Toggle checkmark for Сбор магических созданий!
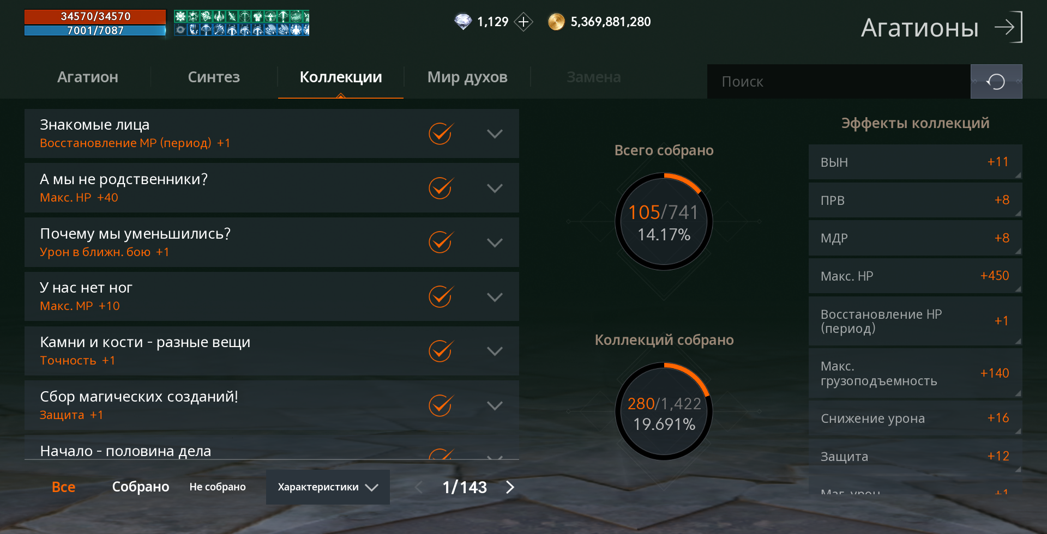1047x534 pixels. pos(441,405)
